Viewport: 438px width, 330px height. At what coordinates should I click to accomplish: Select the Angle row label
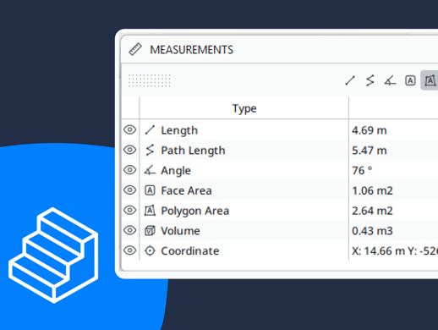click(176, 171)
